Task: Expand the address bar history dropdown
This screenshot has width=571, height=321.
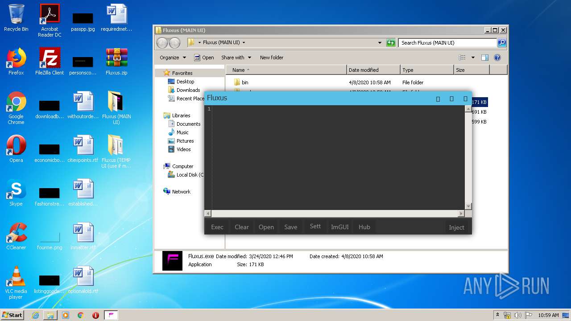Action: pyautogui.click(x=380, y=43)
